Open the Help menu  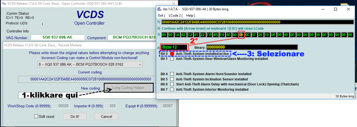(x=190, y=16)
